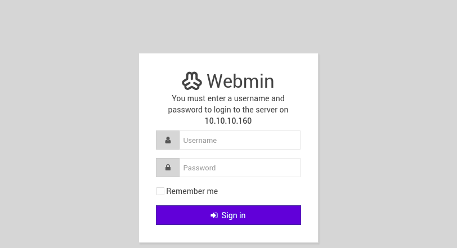Image resolution: width=457 pixels, height=248 pixels.
Task: Tick the Remember me checkbox
Action: (160, 191)
